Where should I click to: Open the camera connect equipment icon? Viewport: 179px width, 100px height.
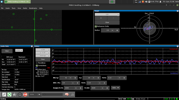click(x=4, y=94)
